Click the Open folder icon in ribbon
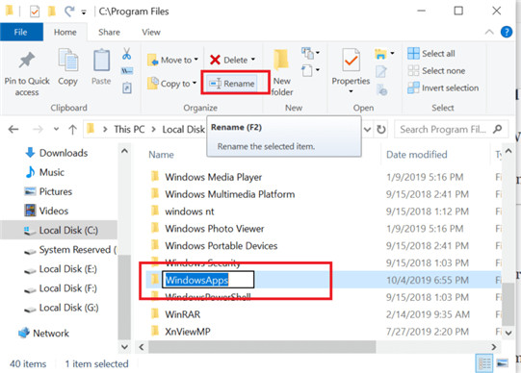521x373 pixels. [x=380, y=54]
